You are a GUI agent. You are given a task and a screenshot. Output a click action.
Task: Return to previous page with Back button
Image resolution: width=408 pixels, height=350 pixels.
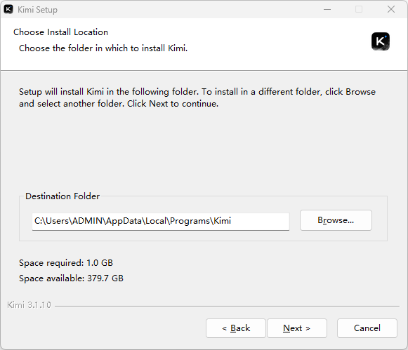(x=236, y=328)
